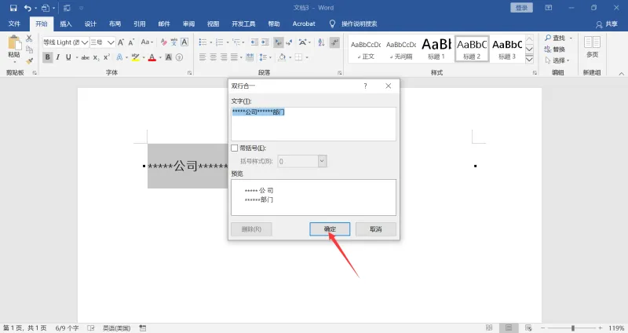Image resolution: width=628 pixels, height=333 pixels.
Task: Switch to the 插入 tab
Action: click(x=66, y=24)
